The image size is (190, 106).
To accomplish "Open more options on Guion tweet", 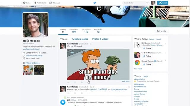I will pos(89,93).
